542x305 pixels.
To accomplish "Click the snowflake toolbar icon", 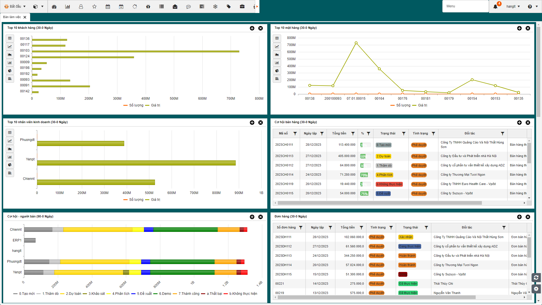I will (215, 6).
